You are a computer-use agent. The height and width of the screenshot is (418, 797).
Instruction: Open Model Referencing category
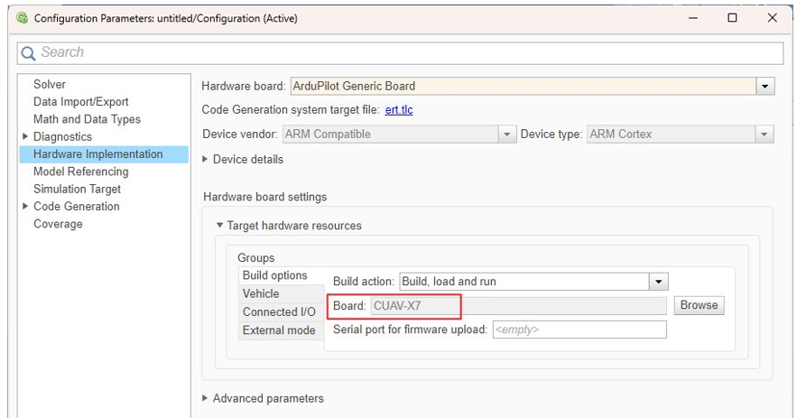click(81, 172)
